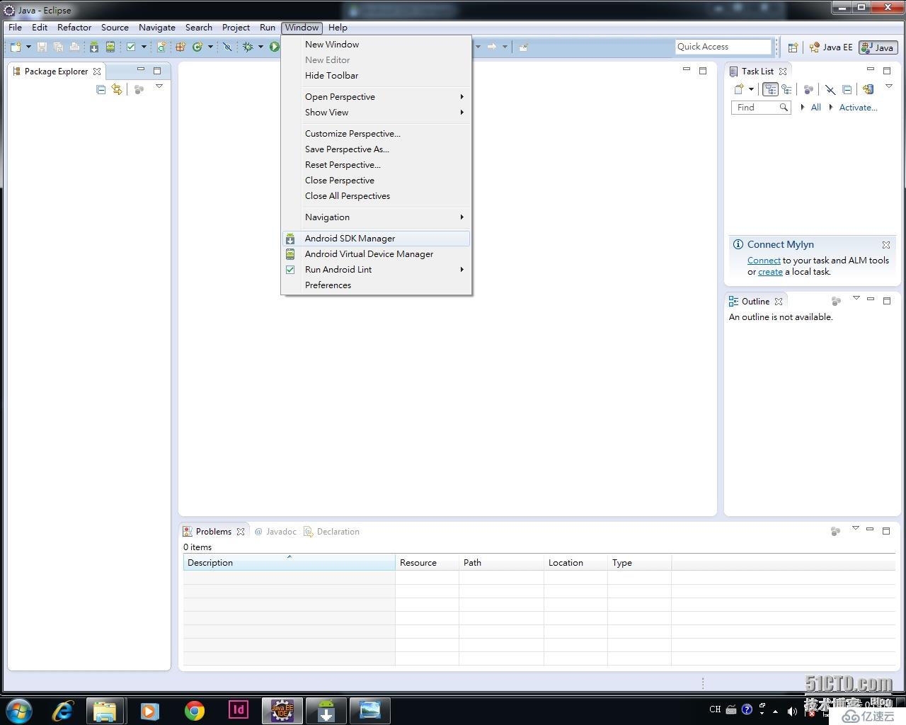
Task: Select New Window in the Window menu
Action: [377, 44]
